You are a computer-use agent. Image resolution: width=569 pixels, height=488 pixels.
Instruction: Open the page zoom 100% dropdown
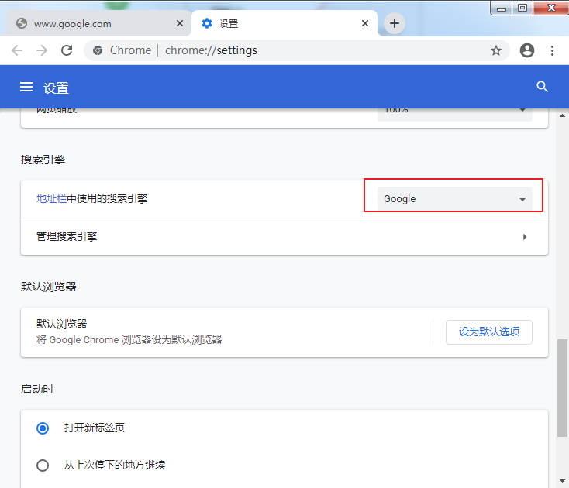click(x=455, y=115)
